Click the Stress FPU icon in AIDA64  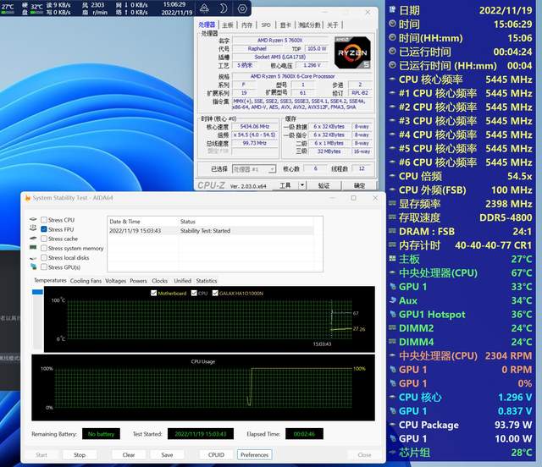tap(33, 228)
